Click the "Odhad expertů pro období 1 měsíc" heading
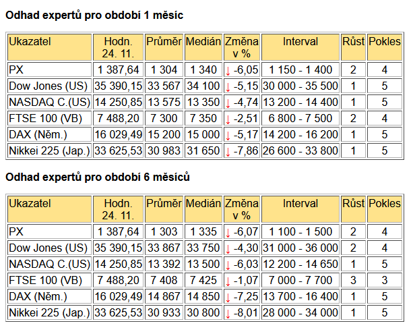 pos(94,15)
